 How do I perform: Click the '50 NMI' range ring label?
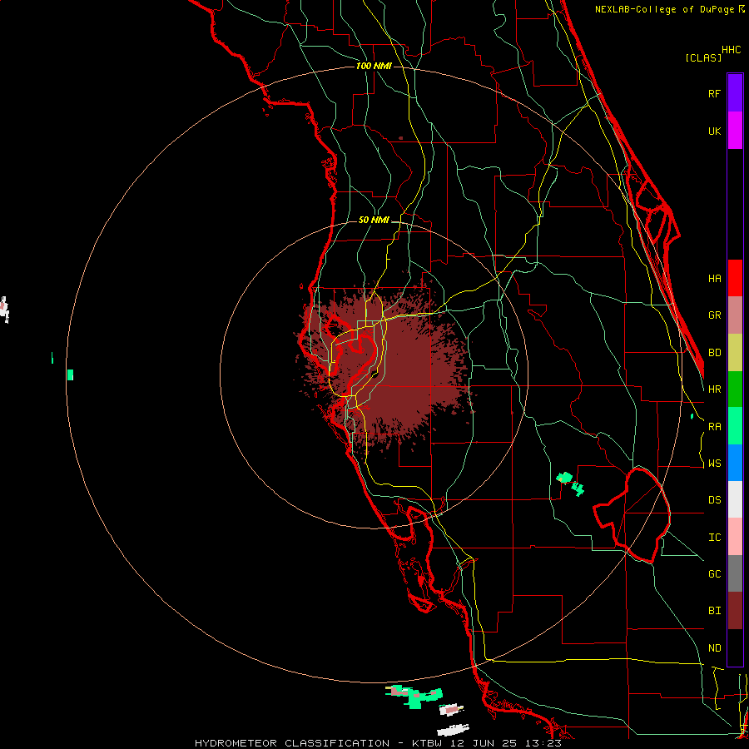374,221
